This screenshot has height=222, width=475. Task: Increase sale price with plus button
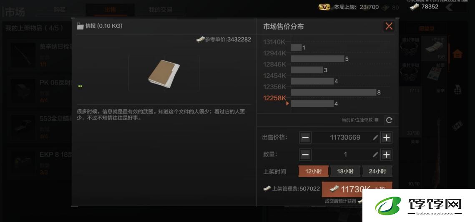(386, 138)
